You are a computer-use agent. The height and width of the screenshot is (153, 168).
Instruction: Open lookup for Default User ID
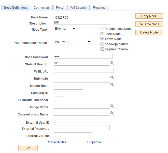112,63
